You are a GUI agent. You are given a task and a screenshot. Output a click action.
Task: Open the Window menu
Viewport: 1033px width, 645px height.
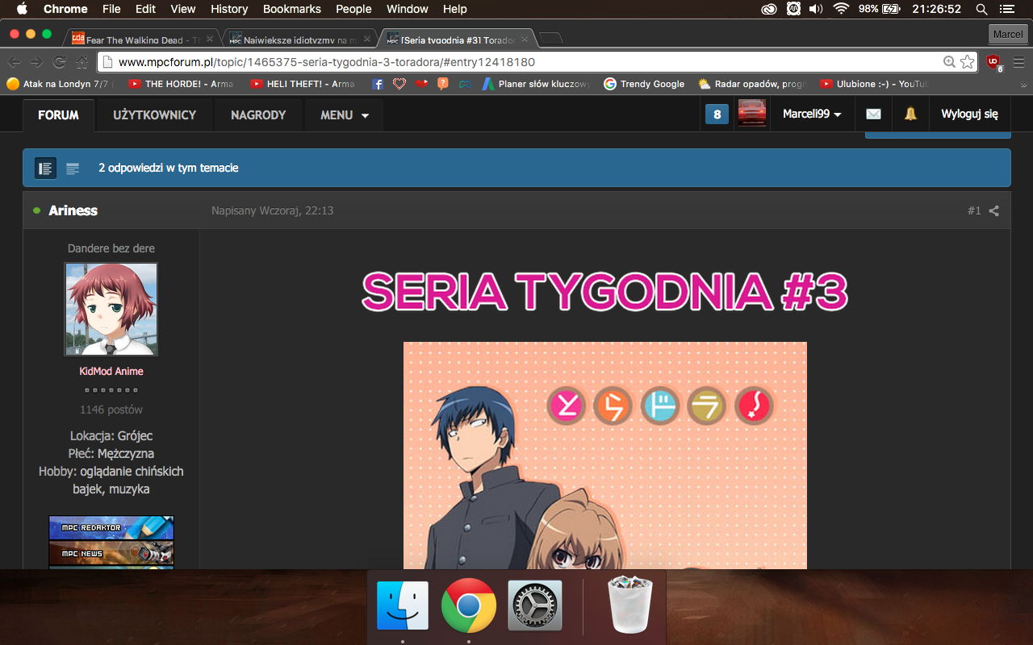point(408,9)
